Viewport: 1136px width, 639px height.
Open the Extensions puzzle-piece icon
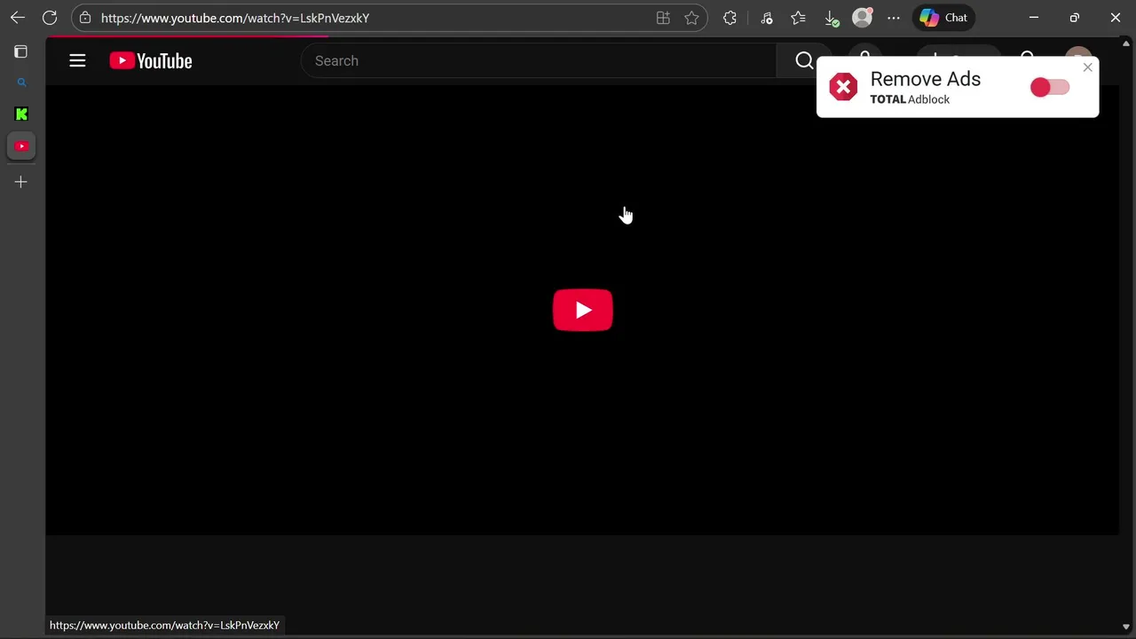coord(730,18)
